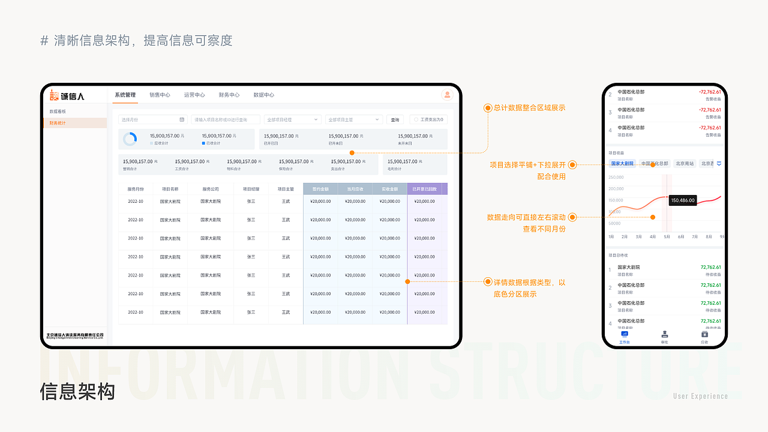
Task: Click the 项目主管 column header
Action: pos(286,189)
